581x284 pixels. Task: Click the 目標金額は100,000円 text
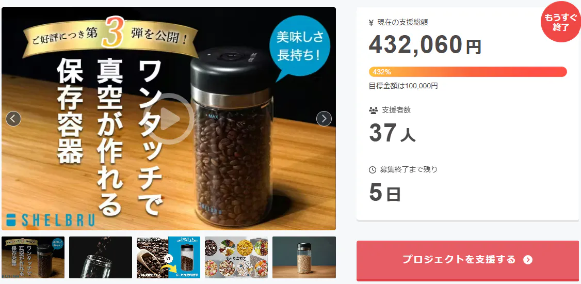[x=403, y=86]
